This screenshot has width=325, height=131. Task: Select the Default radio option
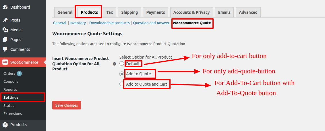pos(122,63)
